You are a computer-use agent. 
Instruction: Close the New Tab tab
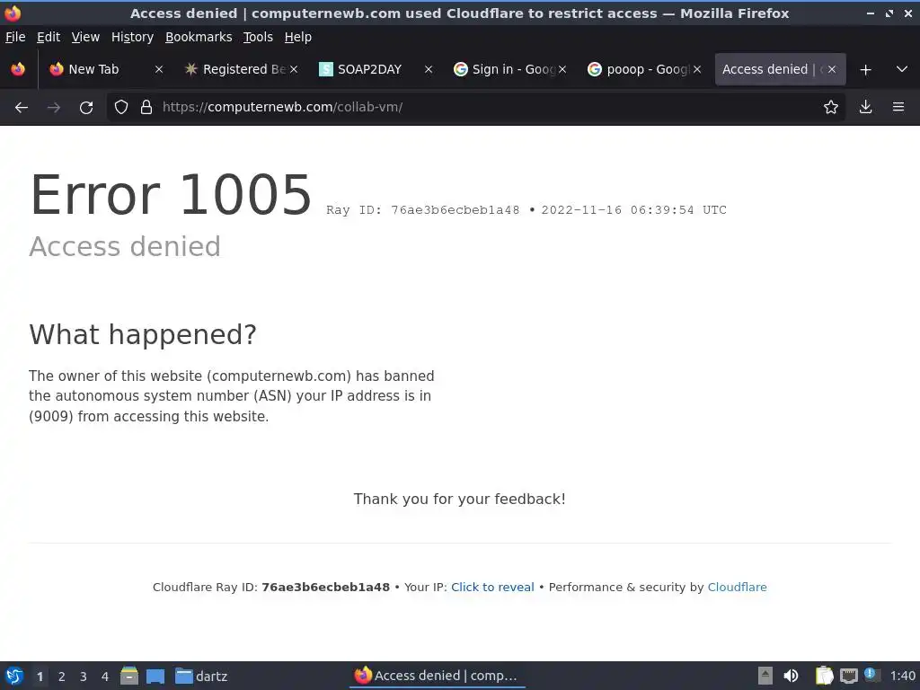(x=159, y=69)
